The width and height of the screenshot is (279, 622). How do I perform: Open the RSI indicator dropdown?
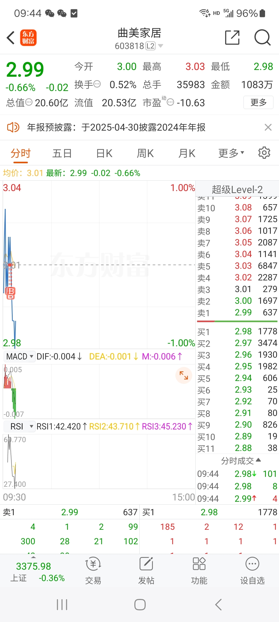[20, 426]
